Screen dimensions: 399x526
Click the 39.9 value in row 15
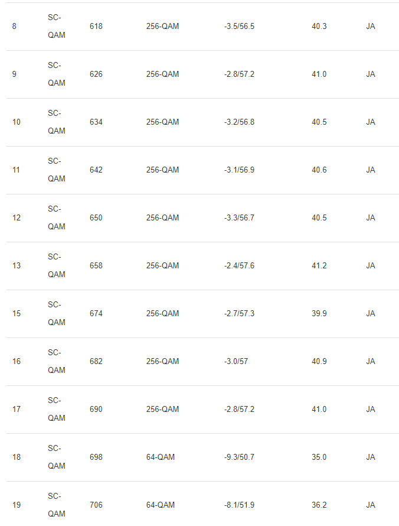pos(319,314)
